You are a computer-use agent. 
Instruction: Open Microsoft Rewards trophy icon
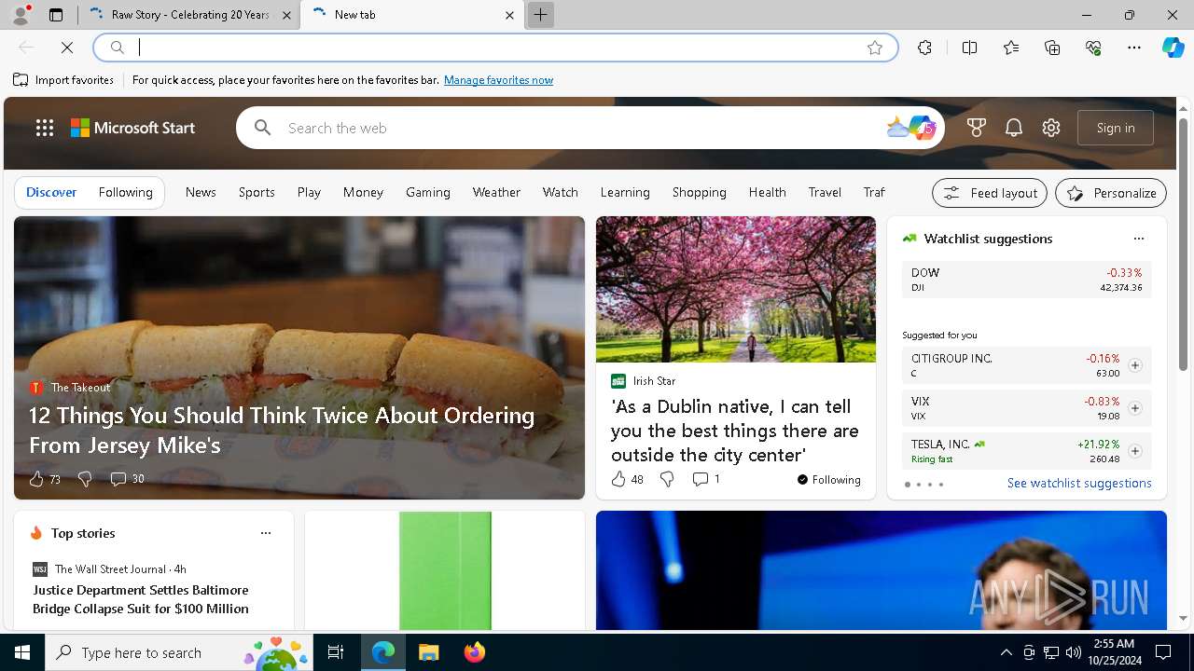[977, 128]
